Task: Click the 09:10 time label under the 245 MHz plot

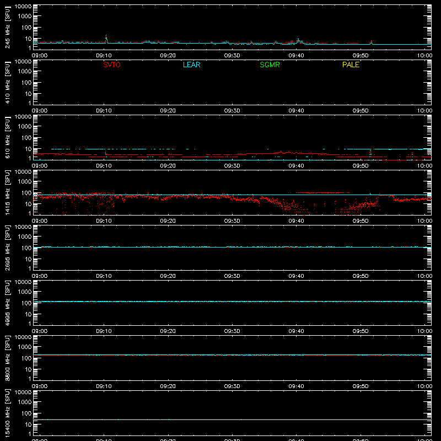Action: coord(104,56)
